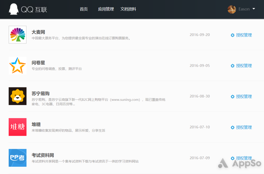The image size is (264, 174).
Task: Open the 应用管理 menu item
Action: [106, 9]
